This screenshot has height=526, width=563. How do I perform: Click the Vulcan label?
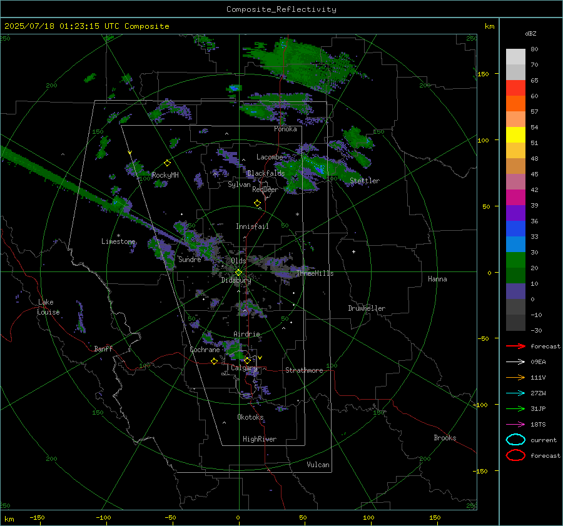click(318, 465)
